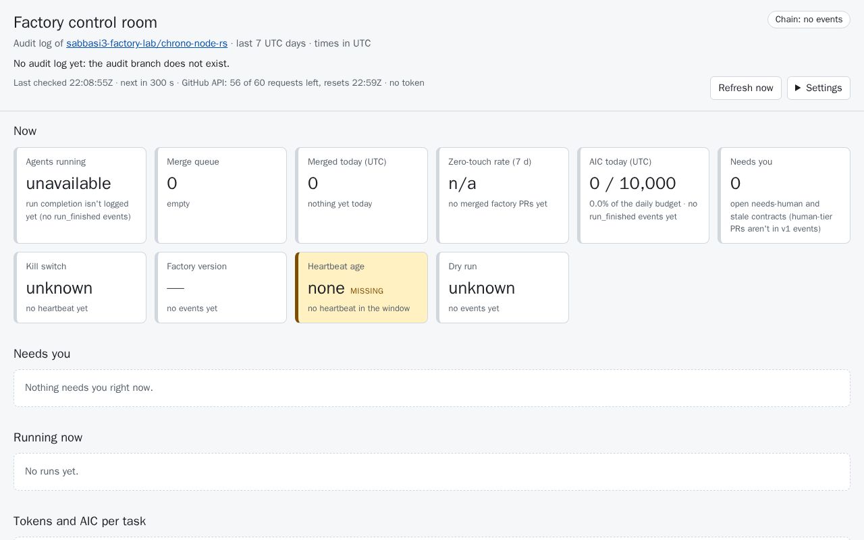Image resolution: width=864 pixels, height=540 pixels.
Task: Click the '0 / 10,000' AIC value
Action: pyautogui.click(x=632, y=184)
